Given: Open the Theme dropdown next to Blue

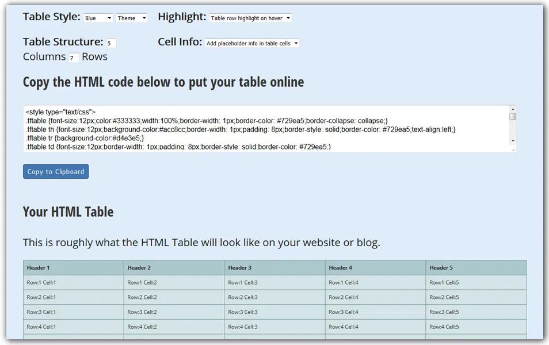Looking at the screenshot, I should point(132,18).
